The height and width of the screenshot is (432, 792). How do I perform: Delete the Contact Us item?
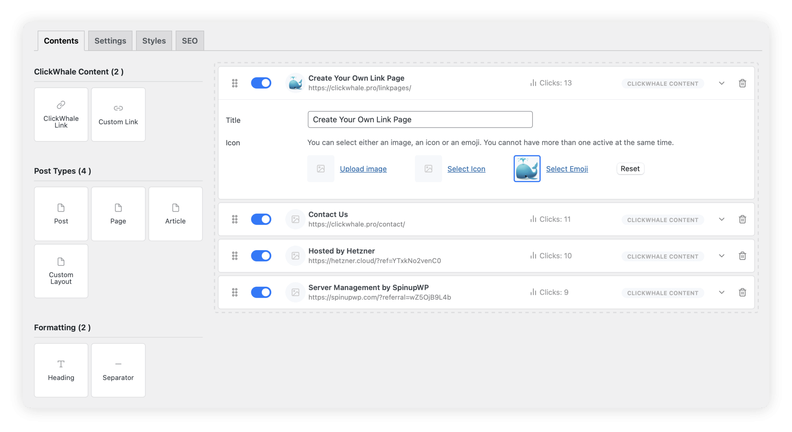point(742,219)
